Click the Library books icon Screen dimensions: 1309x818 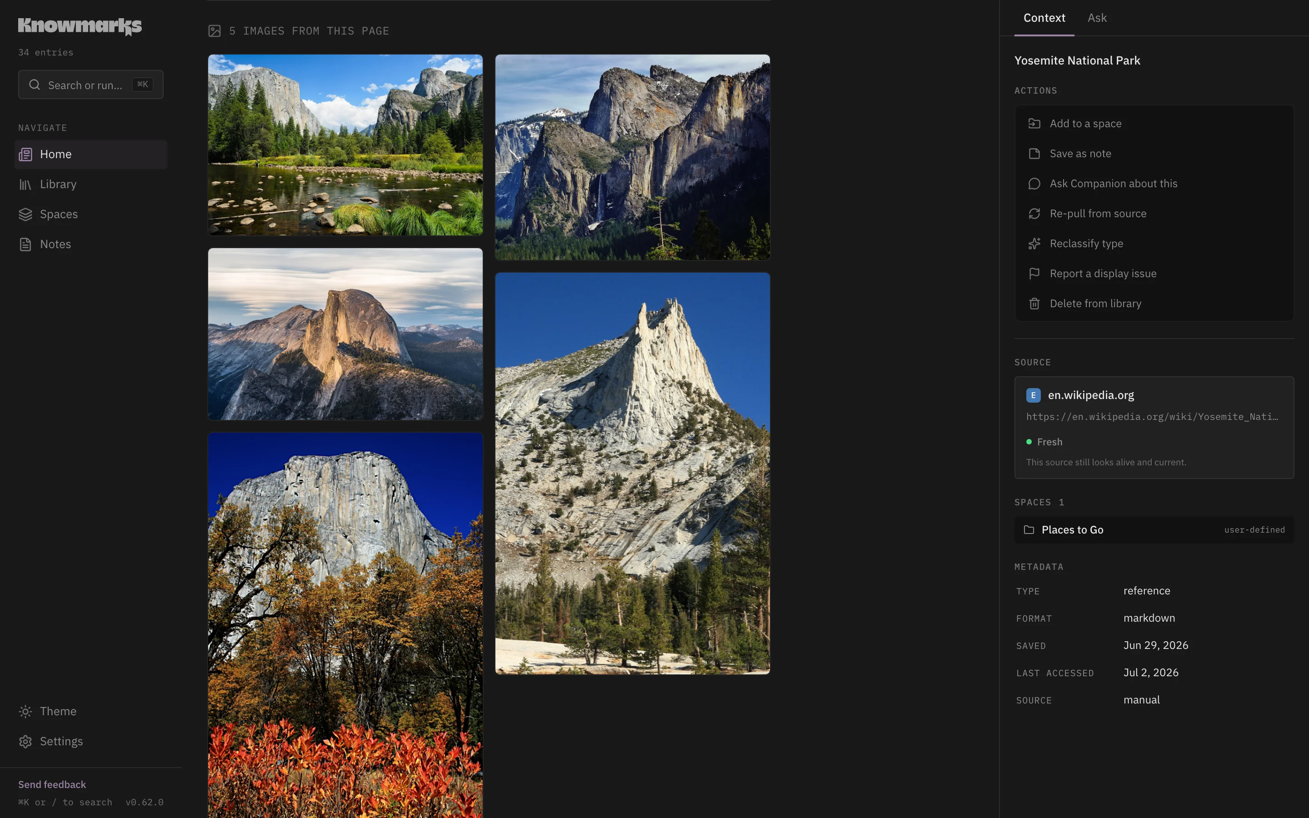pos(25,185)
